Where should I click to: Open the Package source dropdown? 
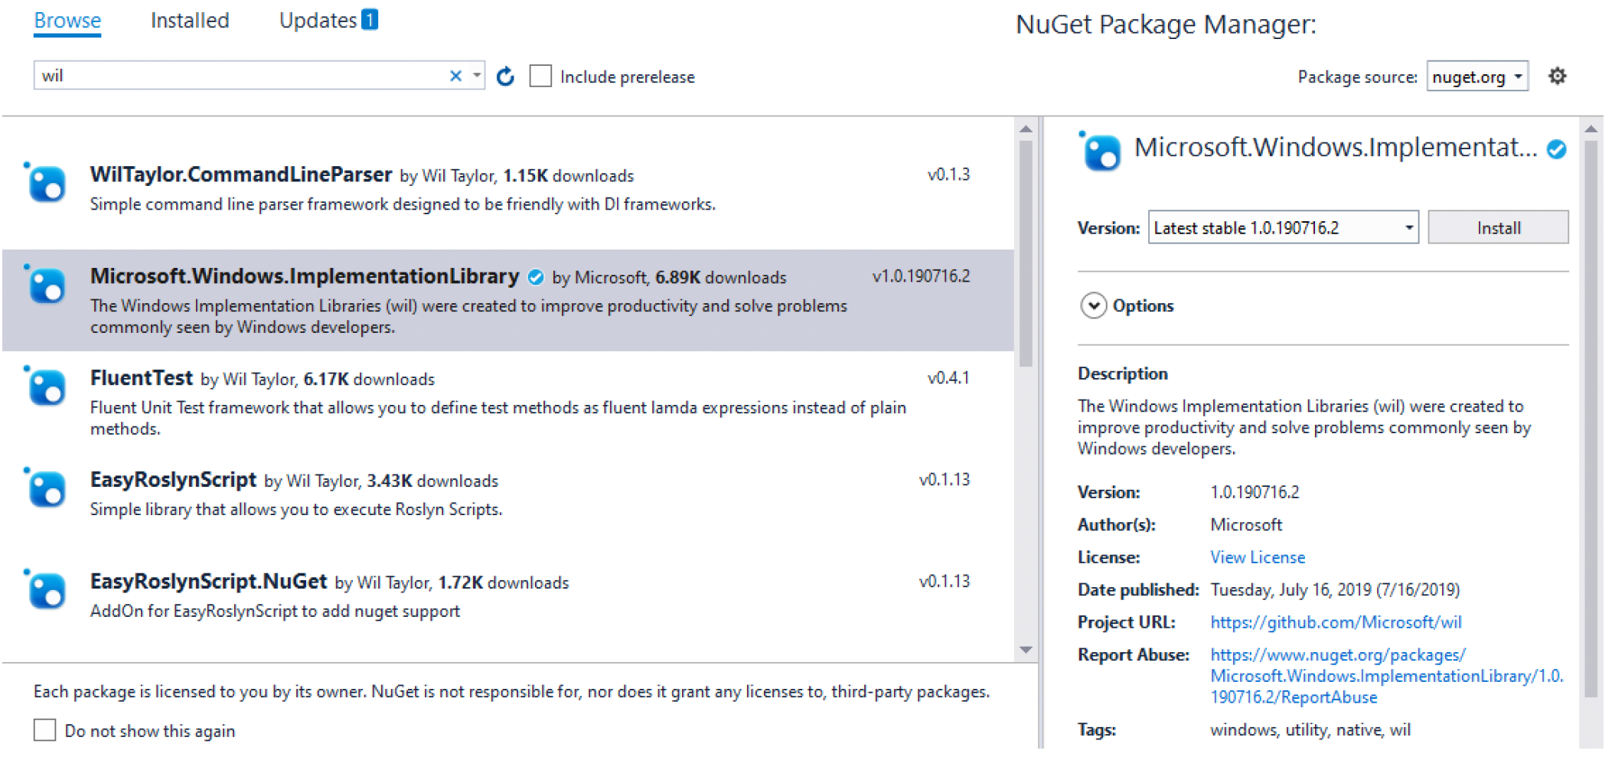(x=1477, y=77)
